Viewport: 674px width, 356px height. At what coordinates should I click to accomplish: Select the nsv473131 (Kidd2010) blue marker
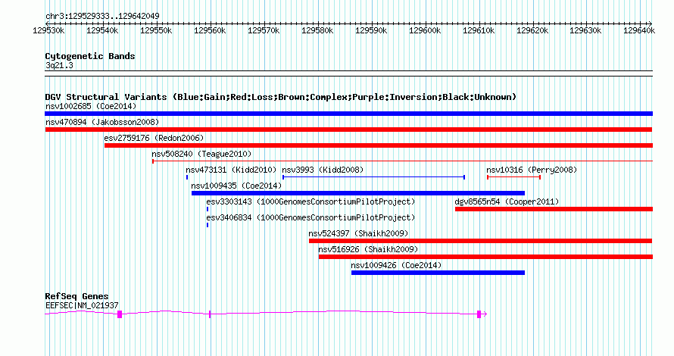[x=187, y=177]
